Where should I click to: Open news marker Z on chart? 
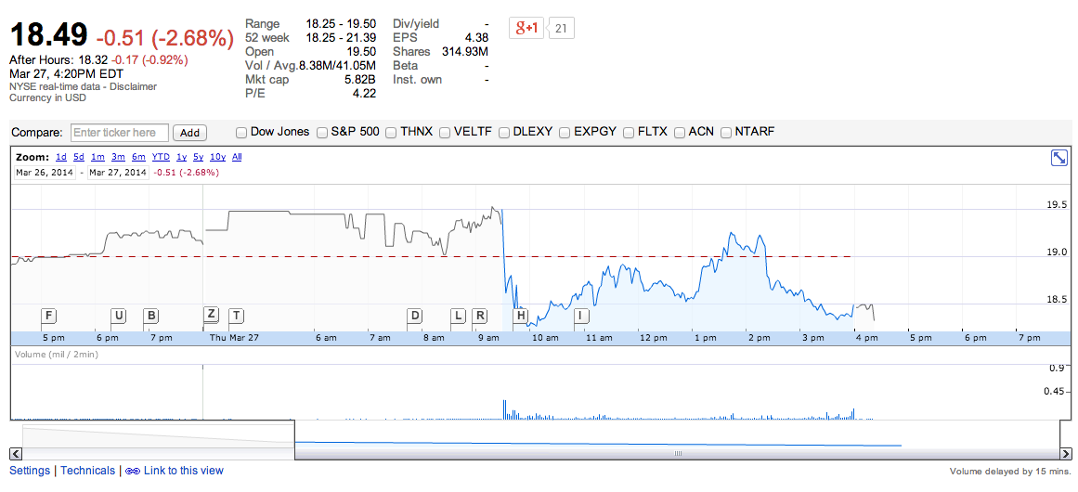pos(211,314)
